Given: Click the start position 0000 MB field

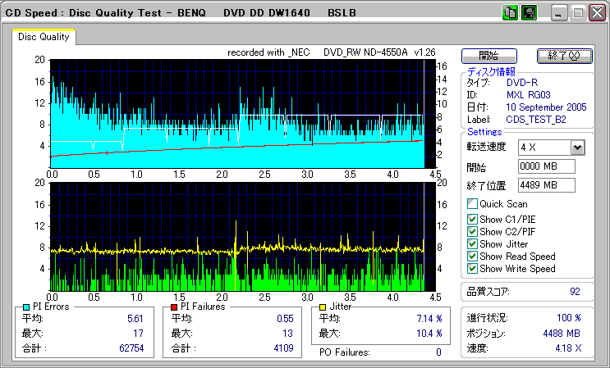Looking at the screenshot, I should coord(546,166).
